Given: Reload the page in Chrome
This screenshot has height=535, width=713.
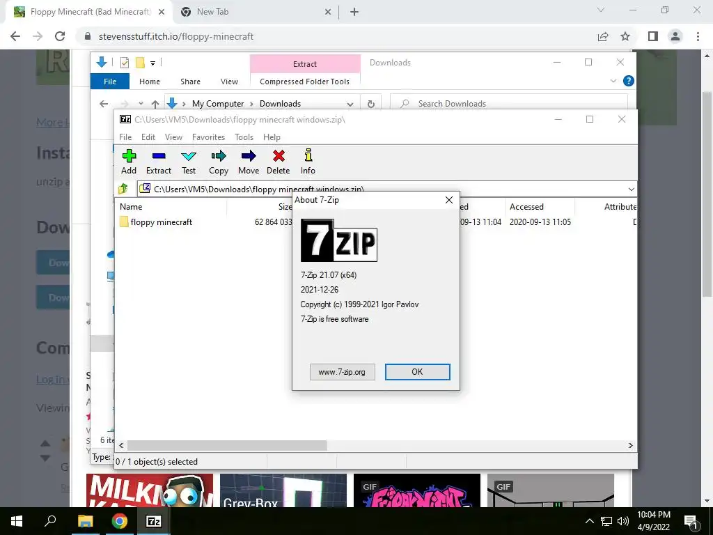Looking at the screenshot, I should pyautogui.click(x=60, y=36).
